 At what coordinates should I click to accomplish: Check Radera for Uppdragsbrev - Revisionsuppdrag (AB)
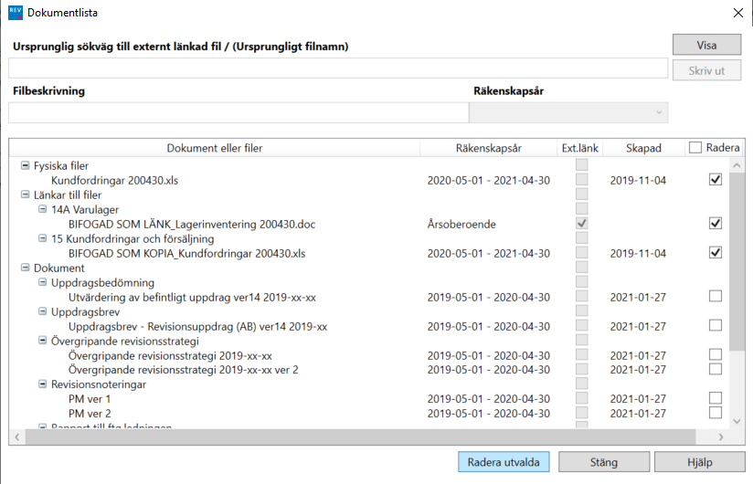[715, 325]
